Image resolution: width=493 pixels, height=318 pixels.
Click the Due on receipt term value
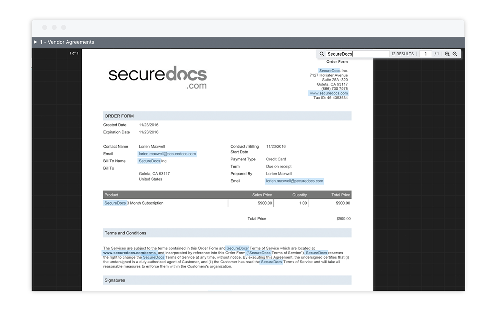(x=279, y=166)
